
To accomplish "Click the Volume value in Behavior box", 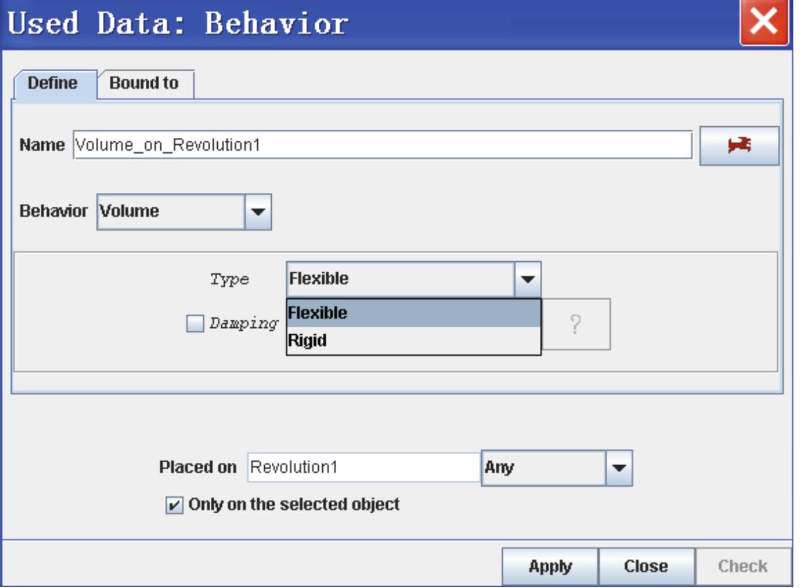I will pyautogui.click(x=171, y=212).
